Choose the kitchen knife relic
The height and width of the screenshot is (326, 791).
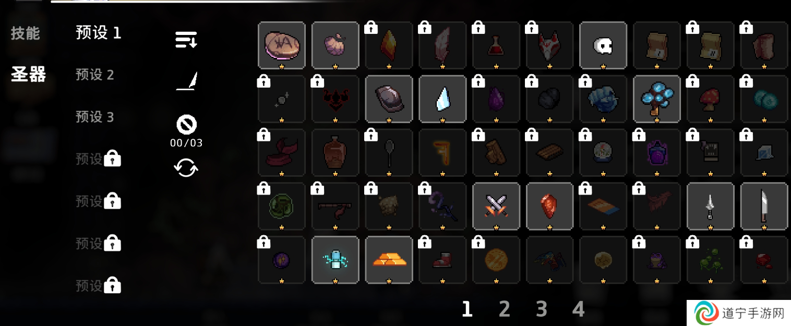764,206
